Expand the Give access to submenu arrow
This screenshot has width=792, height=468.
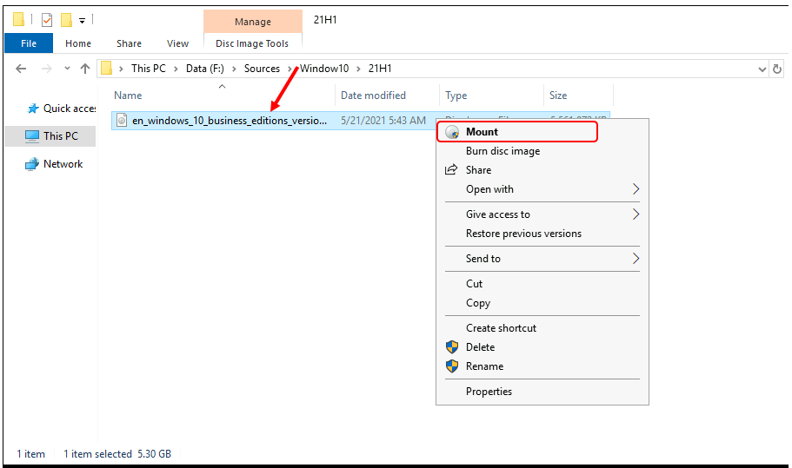point(636,214)
